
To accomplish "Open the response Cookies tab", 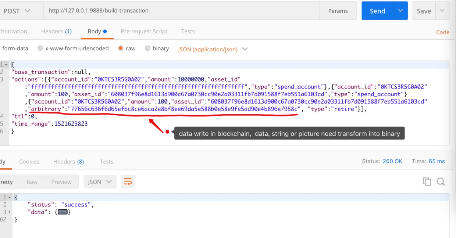I will click(x=29, y=162).
